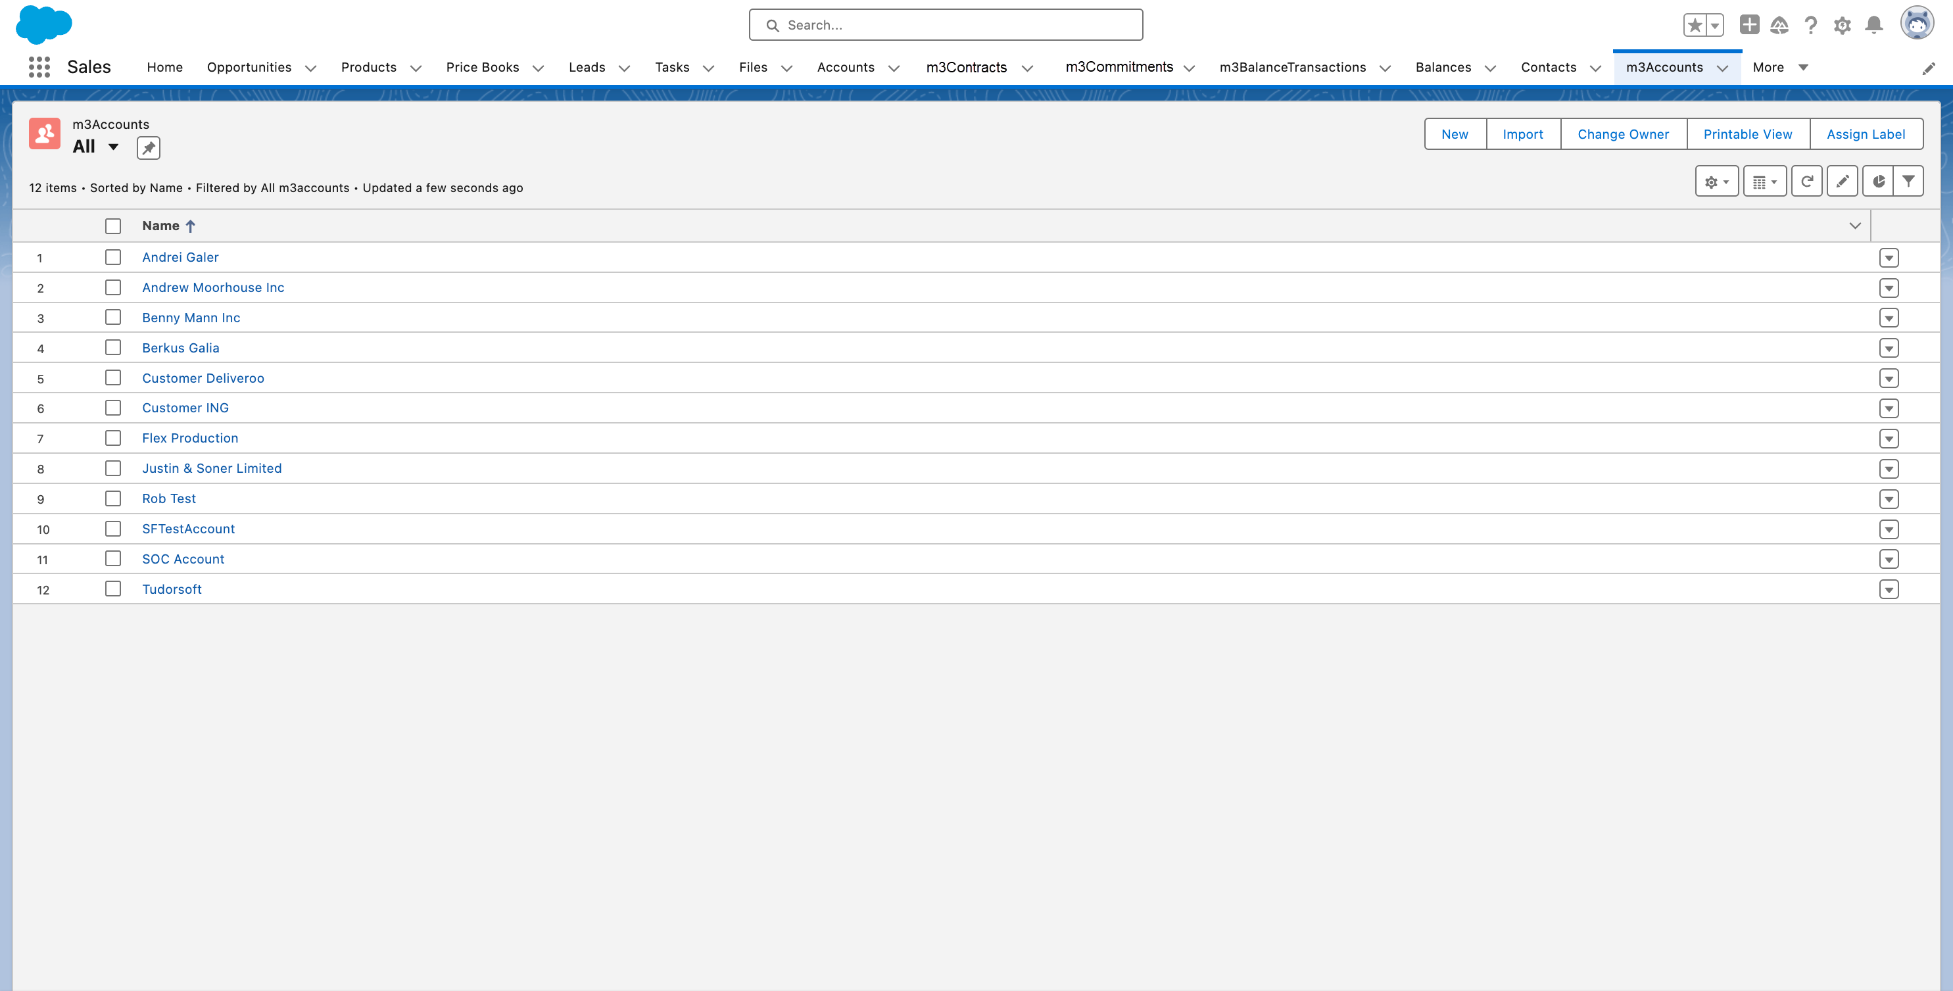Open the Trailhead guidance icon
Screen dimensions: 1953x991
pos(1779,25)
